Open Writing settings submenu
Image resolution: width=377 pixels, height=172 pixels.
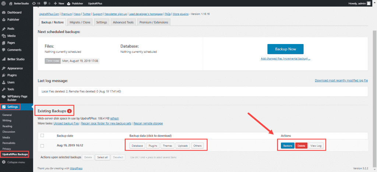pyautogui.click(x=7, y=121)
